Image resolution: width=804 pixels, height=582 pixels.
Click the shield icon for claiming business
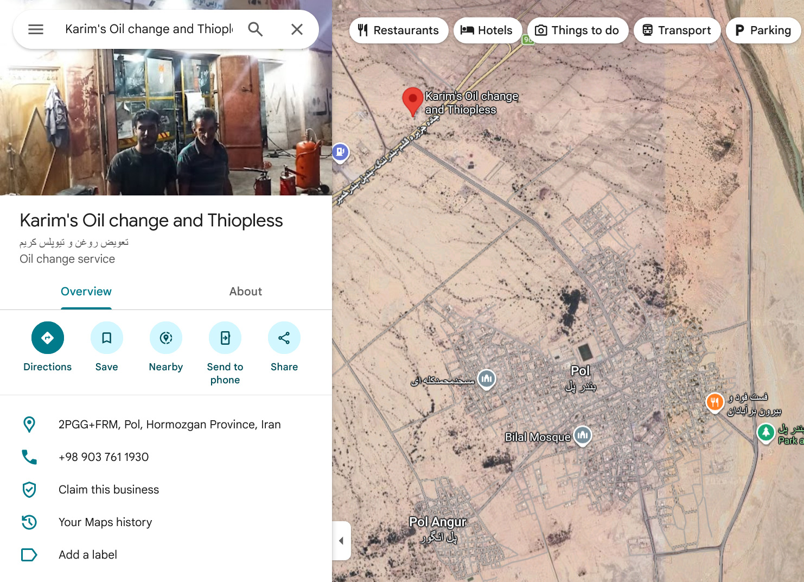pos(29,490)
